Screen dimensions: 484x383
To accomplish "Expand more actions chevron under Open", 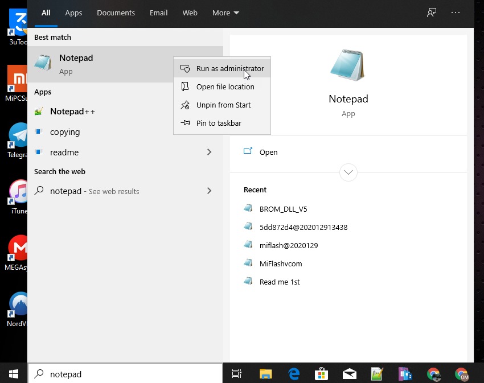I will pyautogui.click(x=348, y=172).
